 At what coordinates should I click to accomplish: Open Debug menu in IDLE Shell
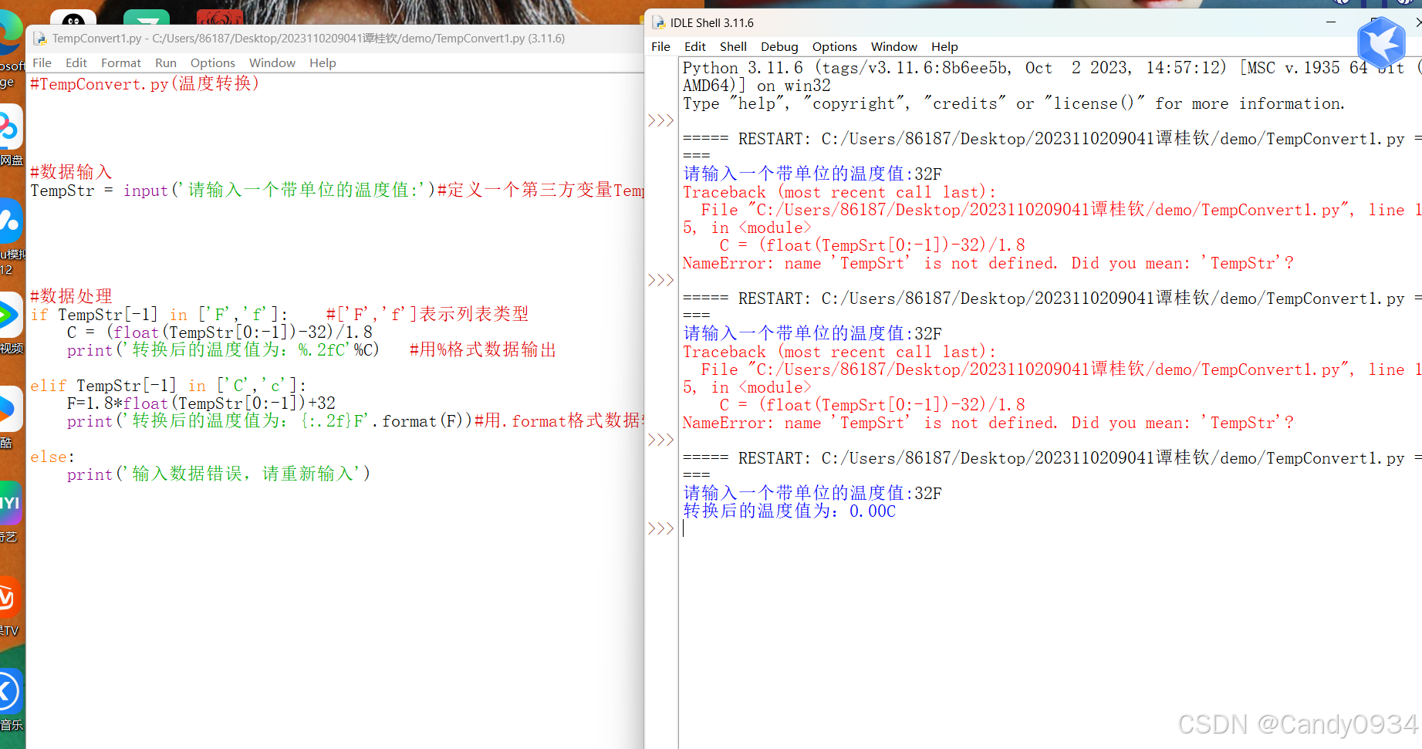click(779, 46)
